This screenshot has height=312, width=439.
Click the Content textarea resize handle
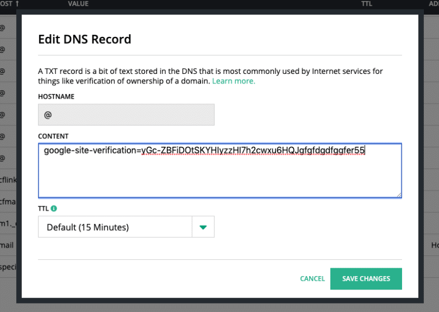click(399, 194)
